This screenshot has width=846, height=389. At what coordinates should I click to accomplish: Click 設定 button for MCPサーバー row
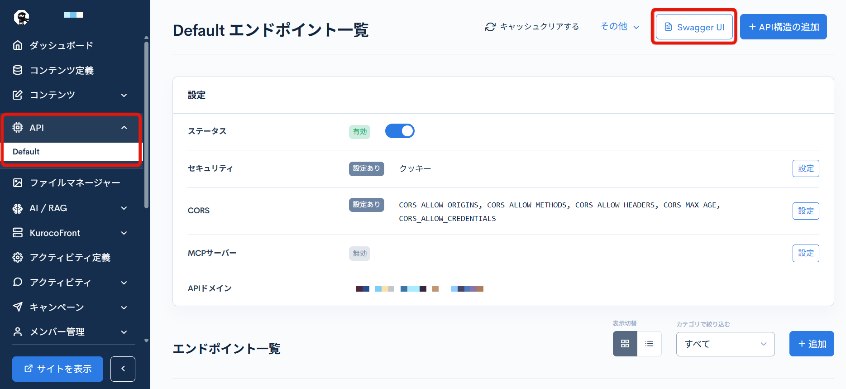click(x=806, y=253)
